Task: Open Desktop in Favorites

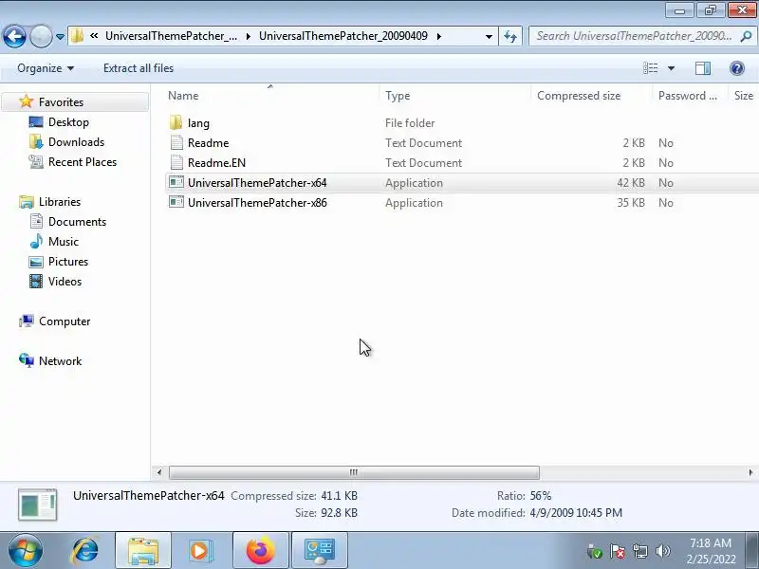Action: (x=68, y=122)
